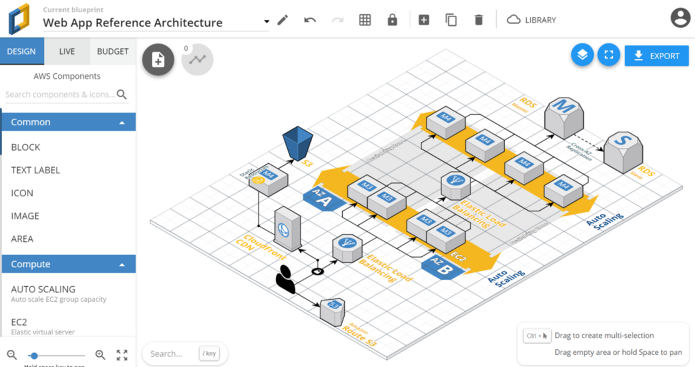Open the layers icon button
Screen dimensions: 695x367
tap(582, 55)
